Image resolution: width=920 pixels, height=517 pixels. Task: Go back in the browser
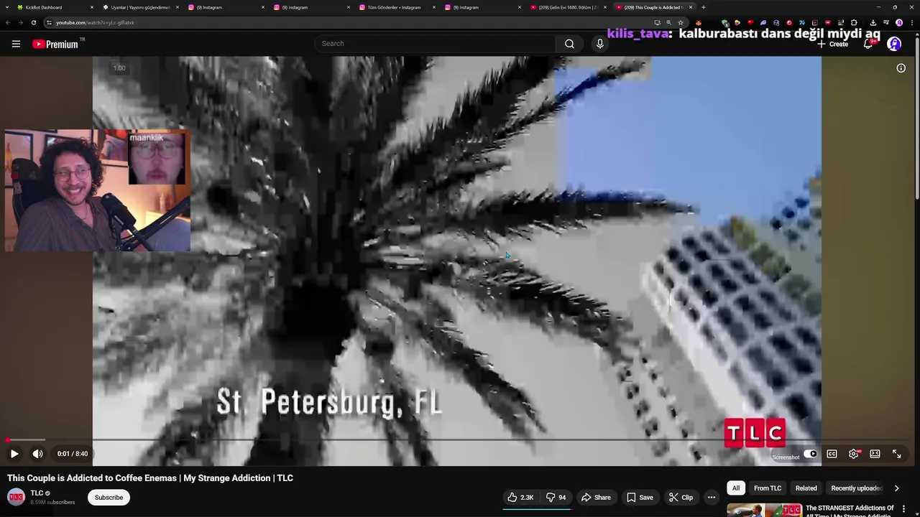pos(8,22)
